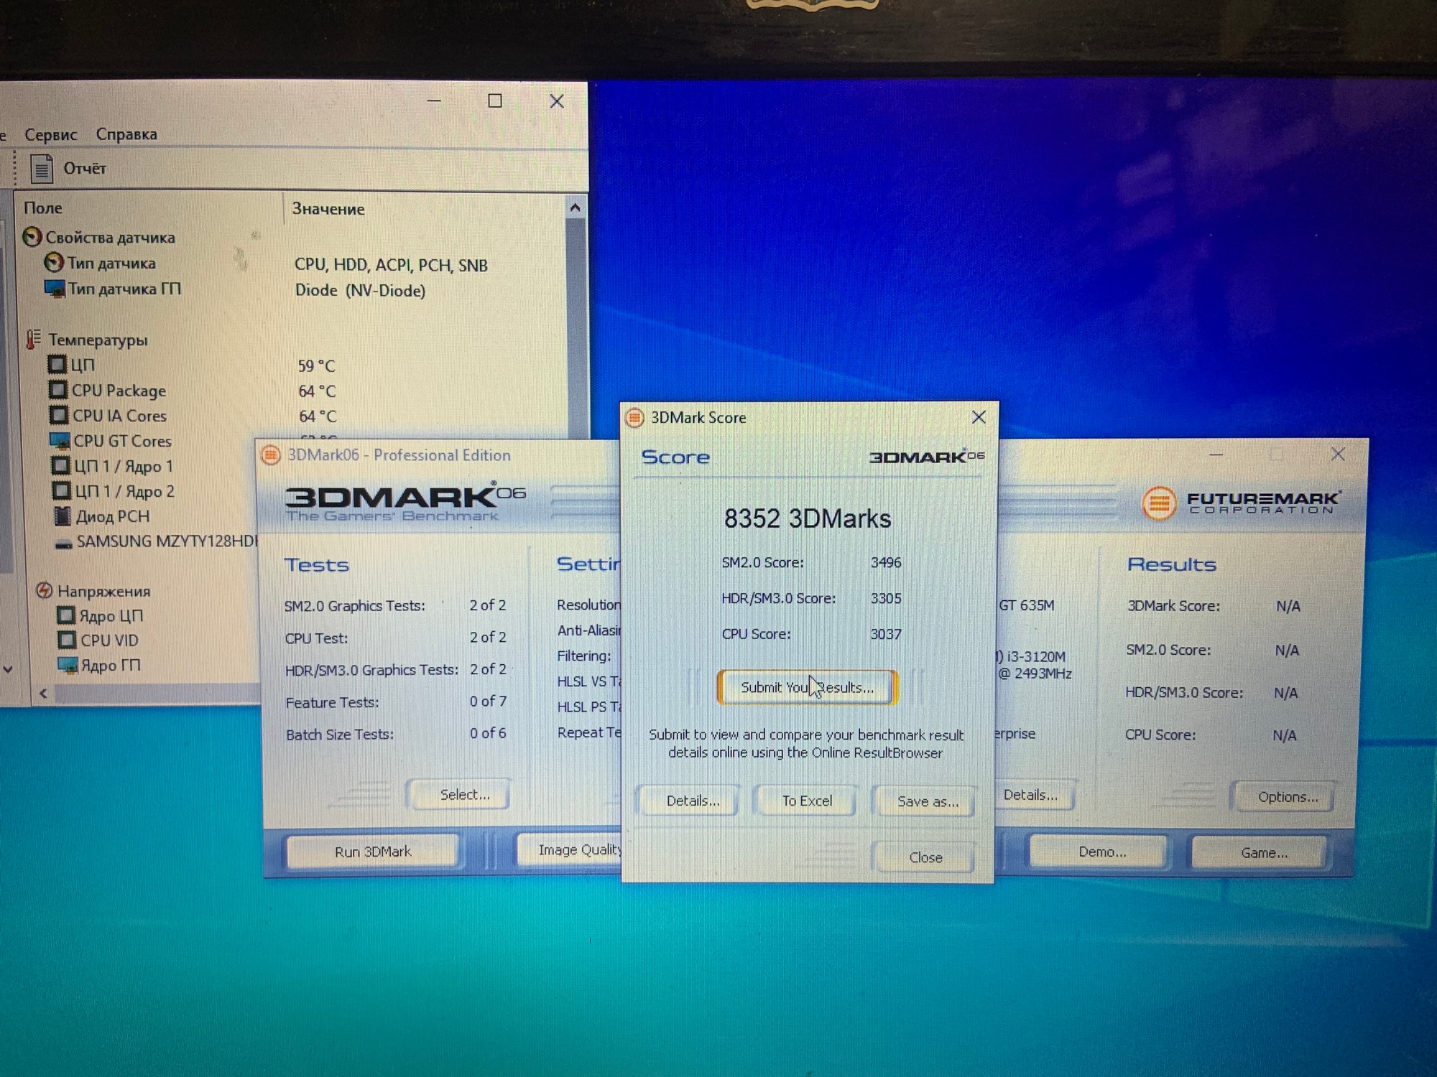Click the horizontal scrollbar left arrow
Image resolution: width=1437 pixels, height=1077 pixels.
coord(43,693)
